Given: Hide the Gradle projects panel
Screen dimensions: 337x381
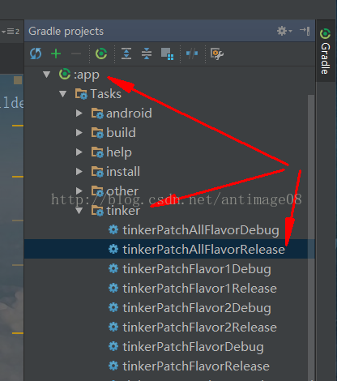Looking at the screenshot, I should pyautogui.click(x=305, y=31).
